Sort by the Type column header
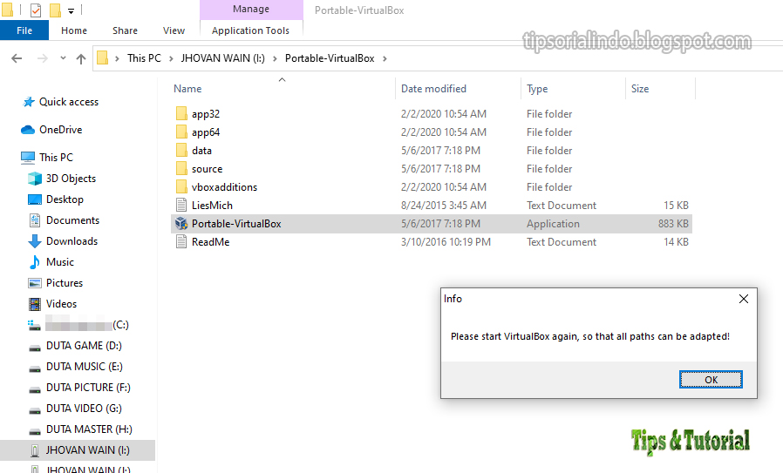Image resolution: width=783 pixels, height=473 pixels. (537, 89)
